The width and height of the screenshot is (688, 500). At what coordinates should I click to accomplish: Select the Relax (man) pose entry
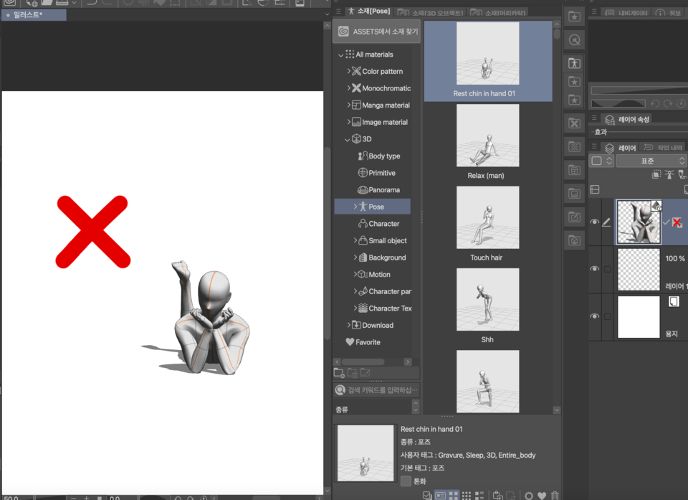488,135
